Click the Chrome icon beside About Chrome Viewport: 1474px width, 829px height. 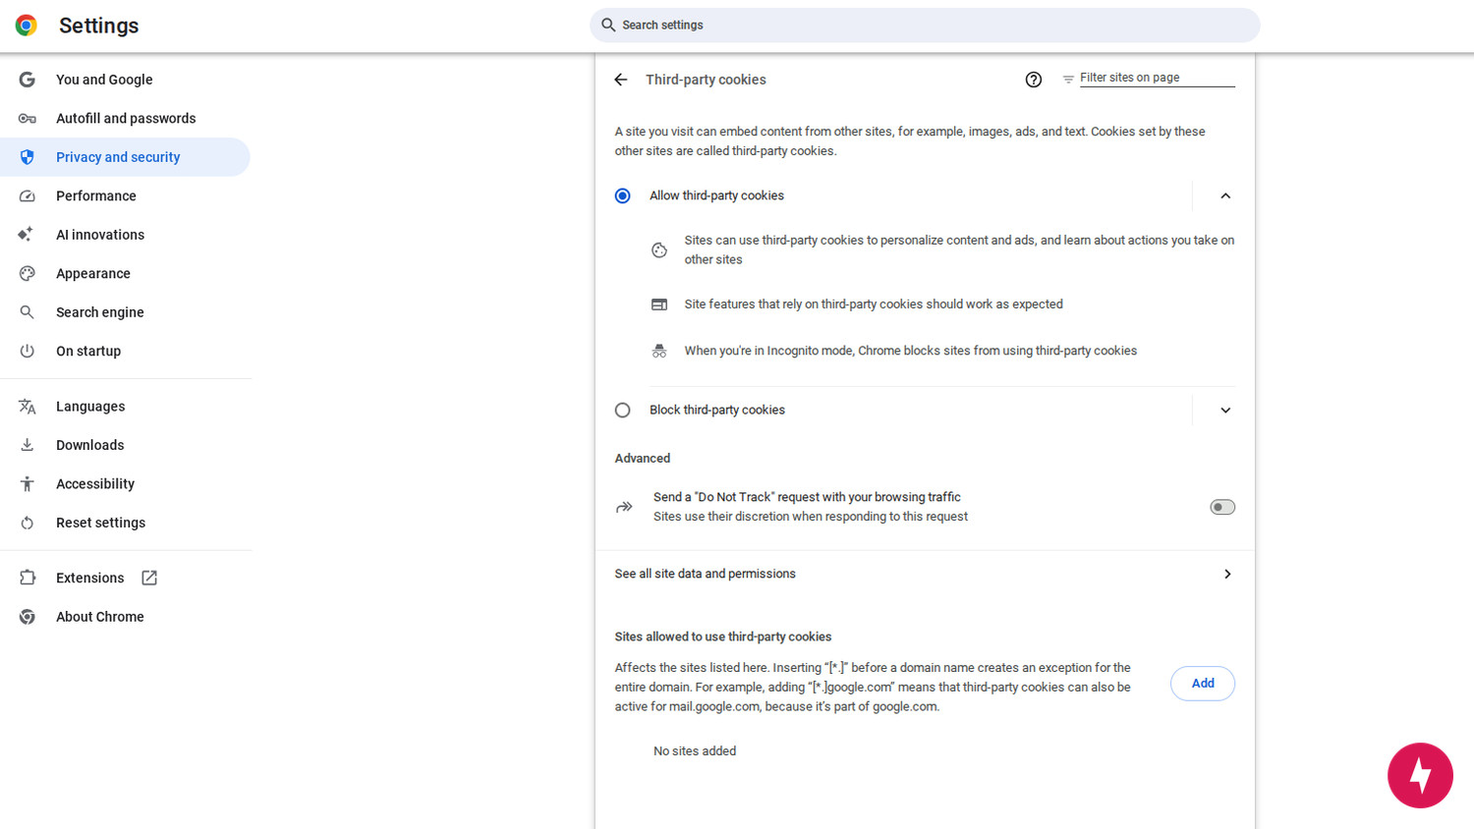click(x=28, y=617)
